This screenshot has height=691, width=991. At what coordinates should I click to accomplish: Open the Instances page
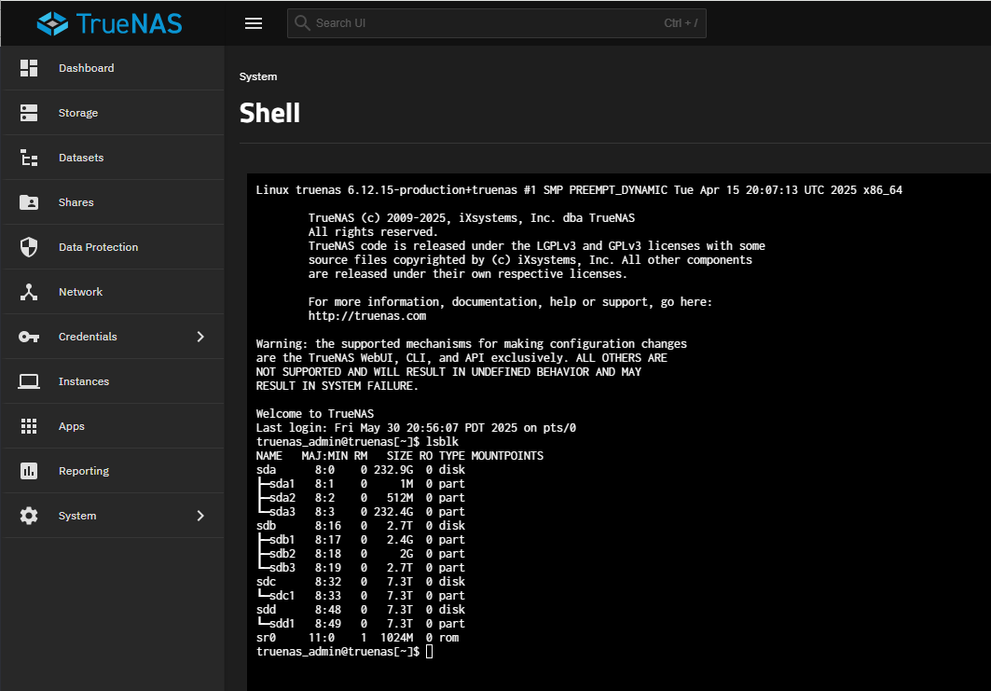tap(113, 381)
